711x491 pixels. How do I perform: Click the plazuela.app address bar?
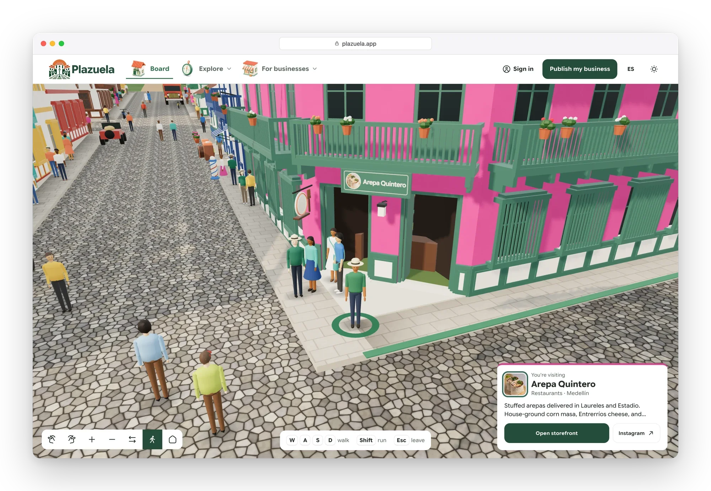[355, 44]
